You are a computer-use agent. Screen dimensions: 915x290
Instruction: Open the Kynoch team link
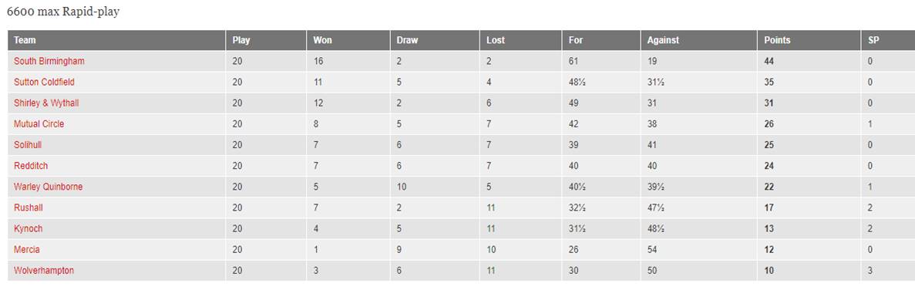pos(28,229)
